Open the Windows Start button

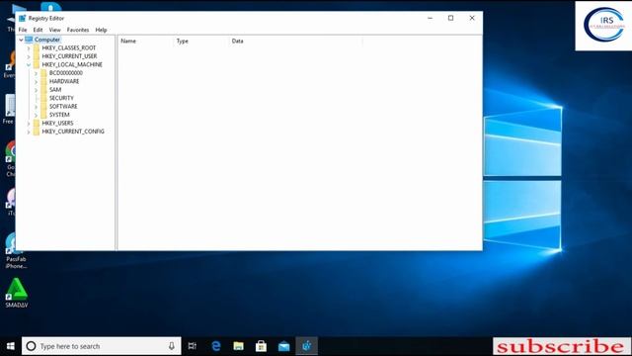[11, 346]
